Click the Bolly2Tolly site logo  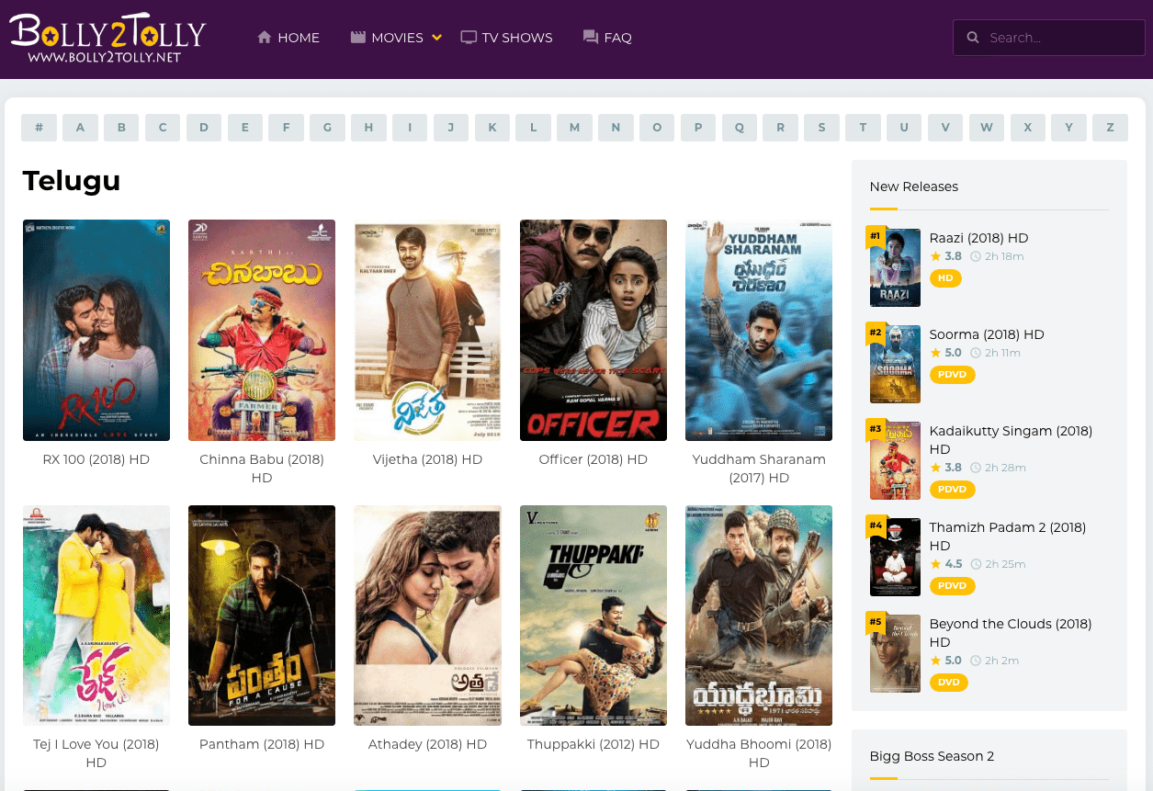point(107,39)
